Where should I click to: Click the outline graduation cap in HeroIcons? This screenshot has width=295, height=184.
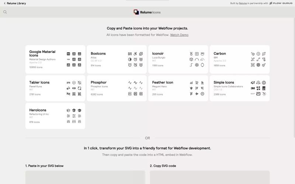[68, 110]
